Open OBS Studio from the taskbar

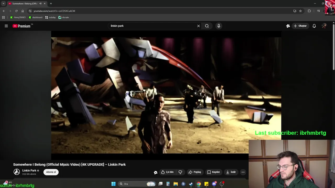click(222, 184)
